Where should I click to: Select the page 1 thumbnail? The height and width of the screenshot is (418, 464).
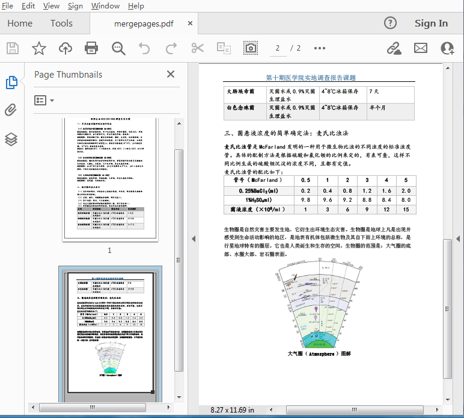[110, 179]
